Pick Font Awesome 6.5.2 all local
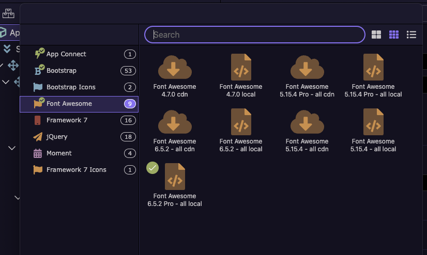 click(241, 130)
